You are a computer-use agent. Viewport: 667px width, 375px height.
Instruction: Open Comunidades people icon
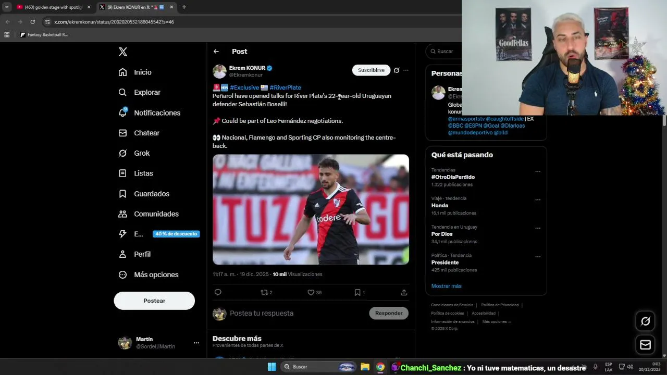pos(122,214)
